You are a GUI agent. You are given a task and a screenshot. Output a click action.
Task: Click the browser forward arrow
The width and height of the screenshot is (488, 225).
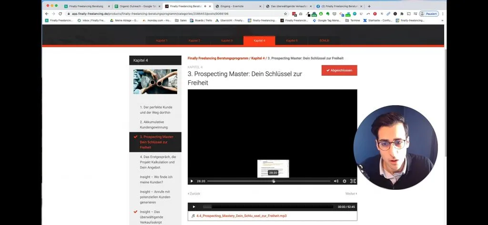point(53,14)
